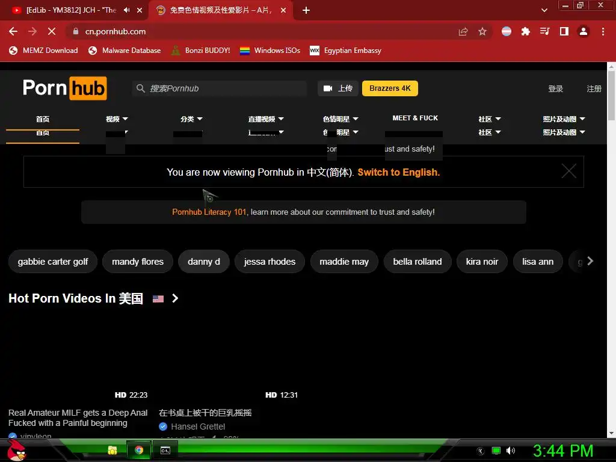
Task: Close the cn.pornhub.com tab
Action: [283, 10]
